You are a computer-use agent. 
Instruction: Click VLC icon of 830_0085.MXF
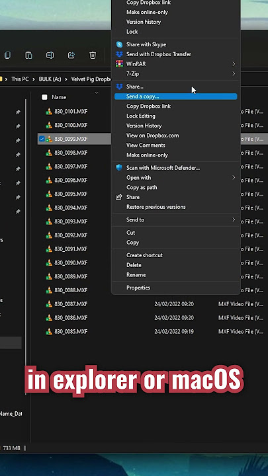pyautogui.click(x=49, y=331)
